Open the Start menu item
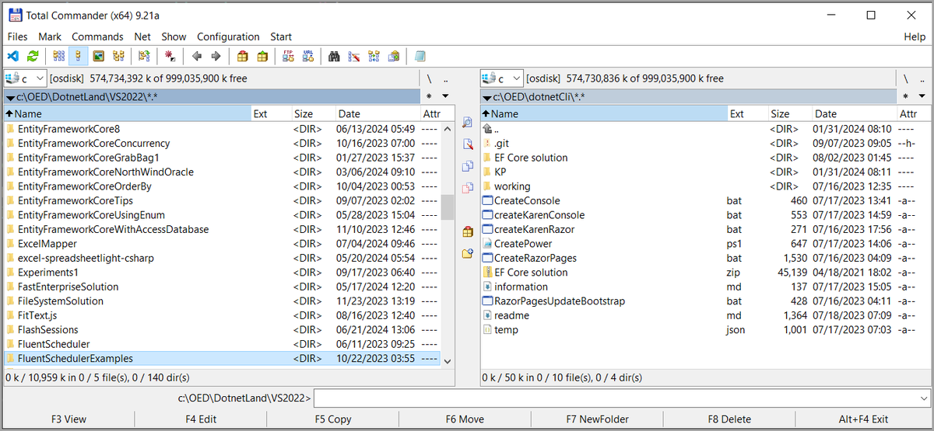The height and width of the screenshot is (431, 934). pyautogui.click(x=281, y=36)
